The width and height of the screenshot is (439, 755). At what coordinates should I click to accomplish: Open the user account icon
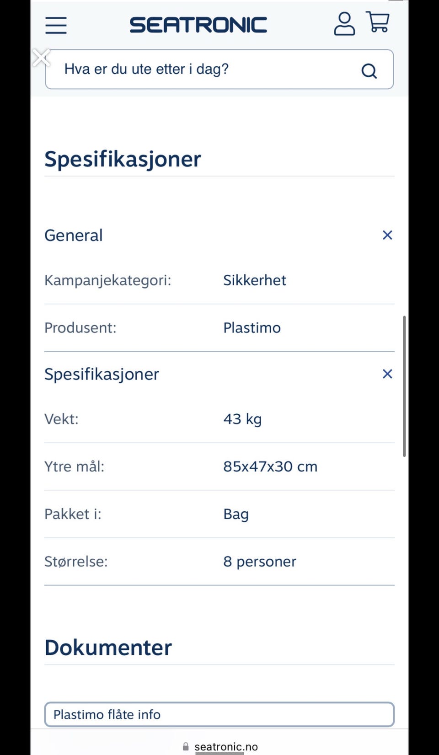pos(344,24)
